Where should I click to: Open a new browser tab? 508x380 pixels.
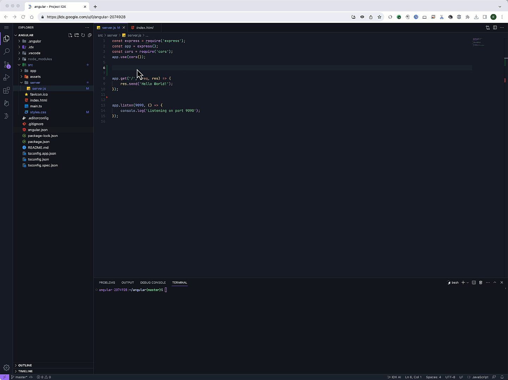point(95,6)
